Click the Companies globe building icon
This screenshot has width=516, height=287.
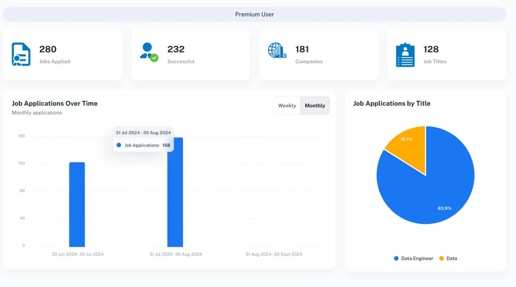(x=277, y=51)
